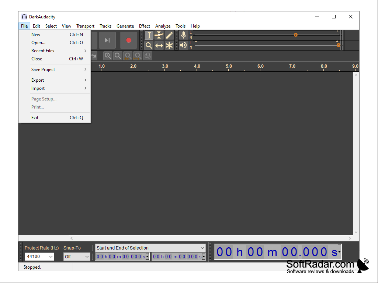Screen dimensions: 378x283
Task: Click the Fit Project to Width icon
Action: [138, 56]
